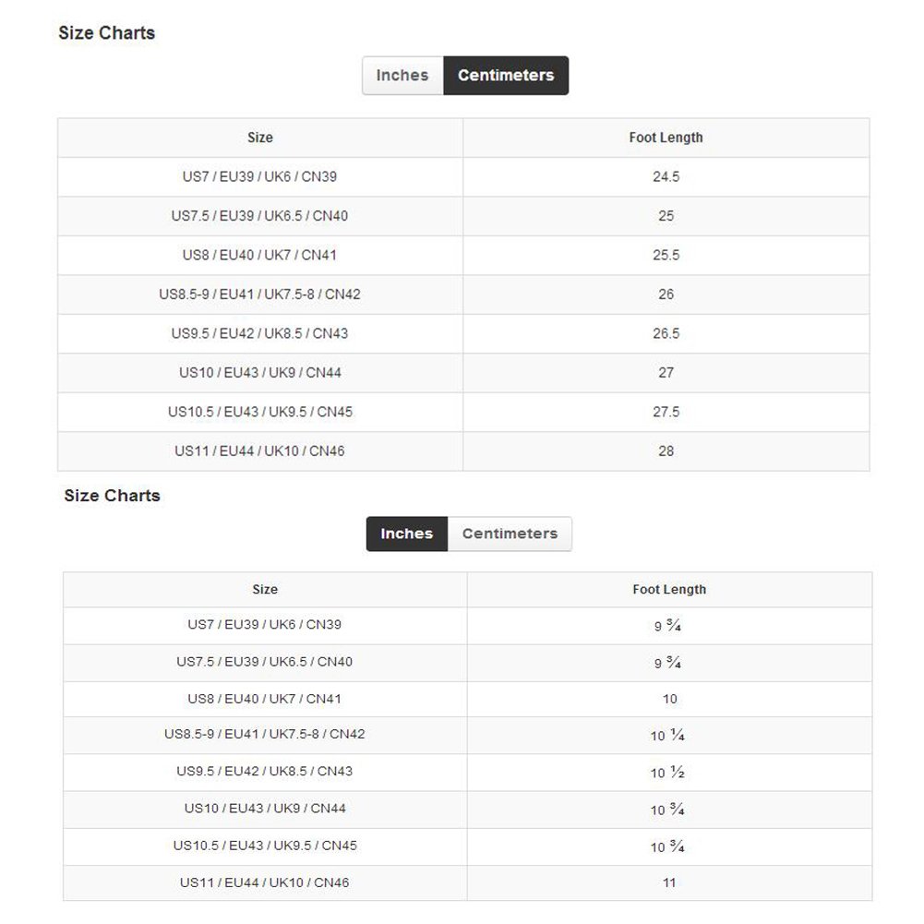
Task: Select the 25.5 foot length cell
Action: 666,255
